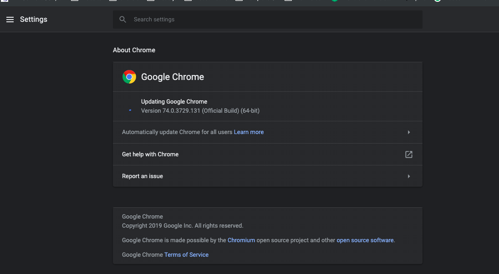Open Report an issue
The image size is (499, 274).
(x=268, y=176)
